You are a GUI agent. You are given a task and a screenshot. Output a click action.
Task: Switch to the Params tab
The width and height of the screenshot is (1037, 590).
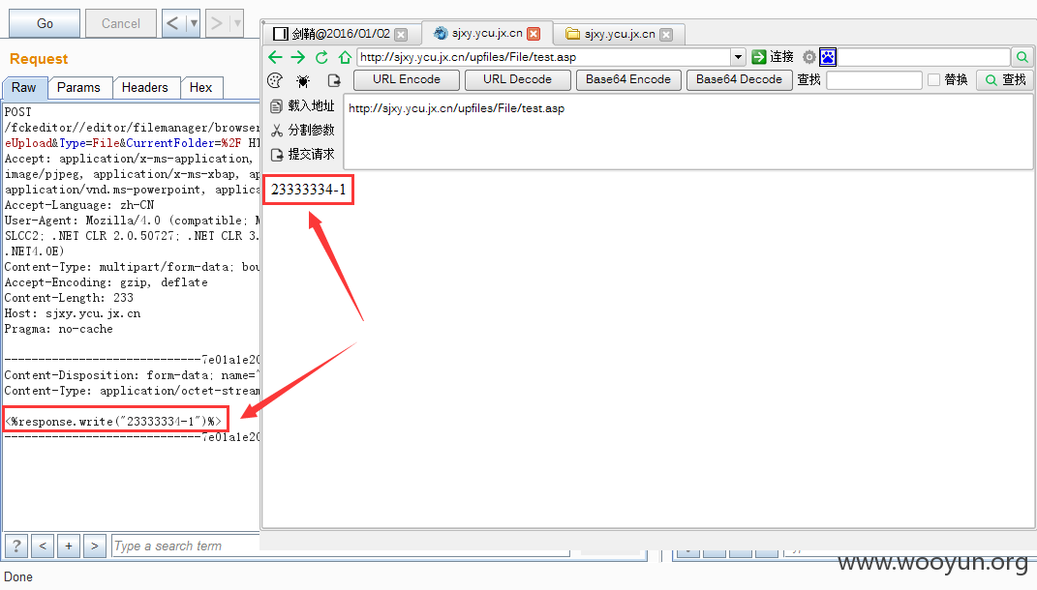point(78,88)
